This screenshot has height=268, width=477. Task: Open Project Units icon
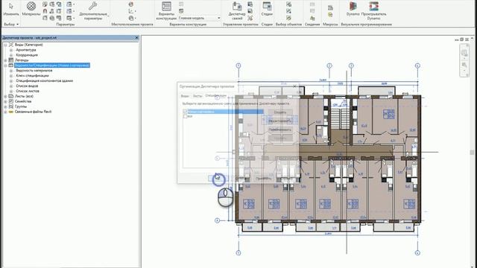tap(59, 18)
